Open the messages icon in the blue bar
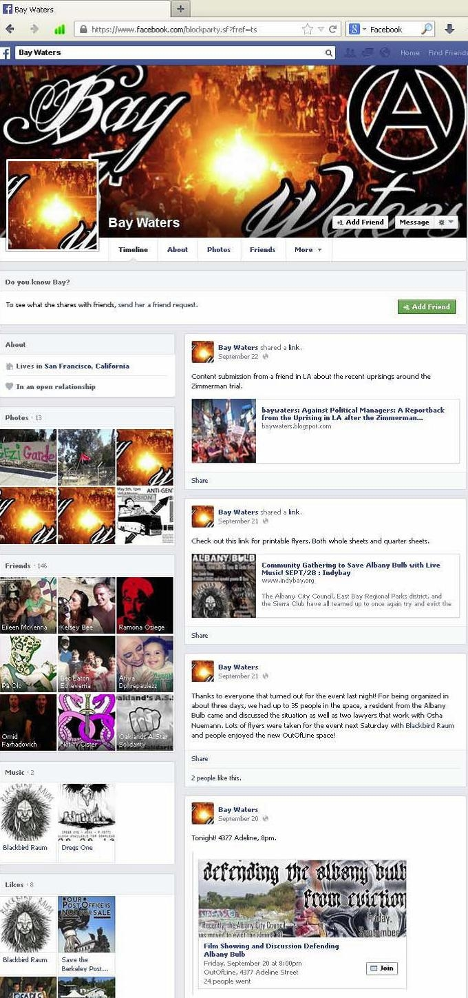 368,52
